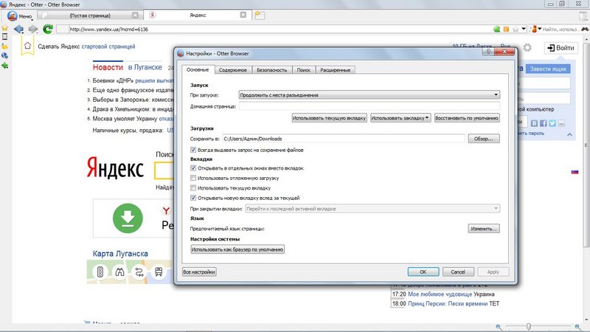Click the orange RSS feed icon
Image resolution: width=590 pixels, height=332 pixels.
point(506,29)
